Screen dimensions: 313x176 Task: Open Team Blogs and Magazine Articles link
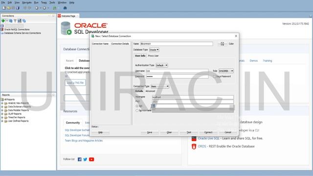(84, 141)
